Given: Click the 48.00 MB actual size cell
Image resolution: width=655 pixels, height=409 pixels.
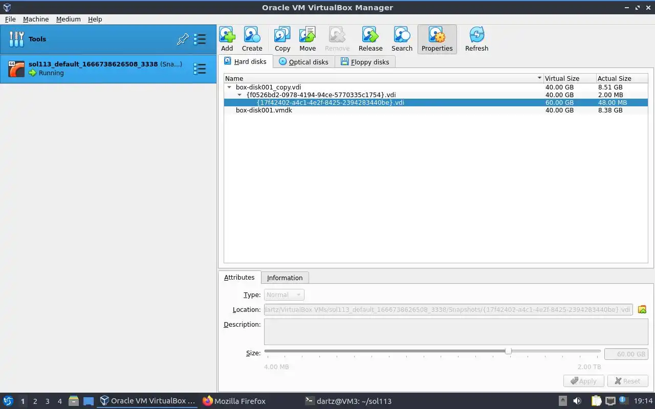Looking at the screenshot, I should pos(612,103).
